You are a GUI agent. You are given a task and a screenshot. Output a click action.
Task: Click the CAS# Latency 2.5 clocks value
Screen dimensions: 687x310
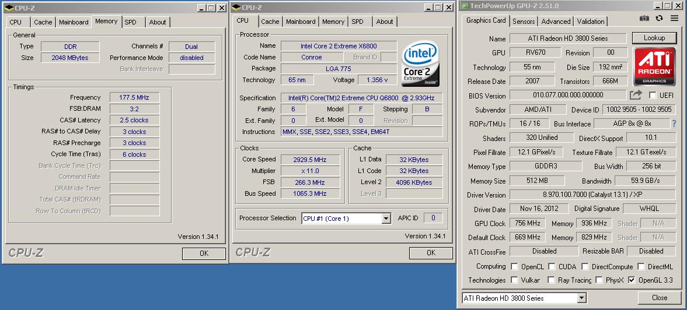(134, 120)
